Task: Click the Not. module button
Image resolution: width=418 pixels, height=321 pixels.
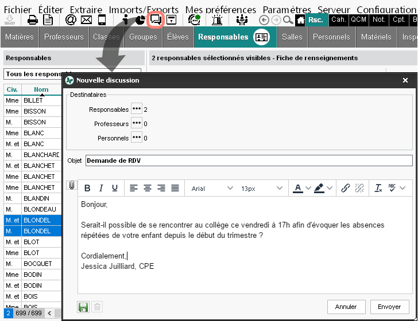Action: (379, 20)
